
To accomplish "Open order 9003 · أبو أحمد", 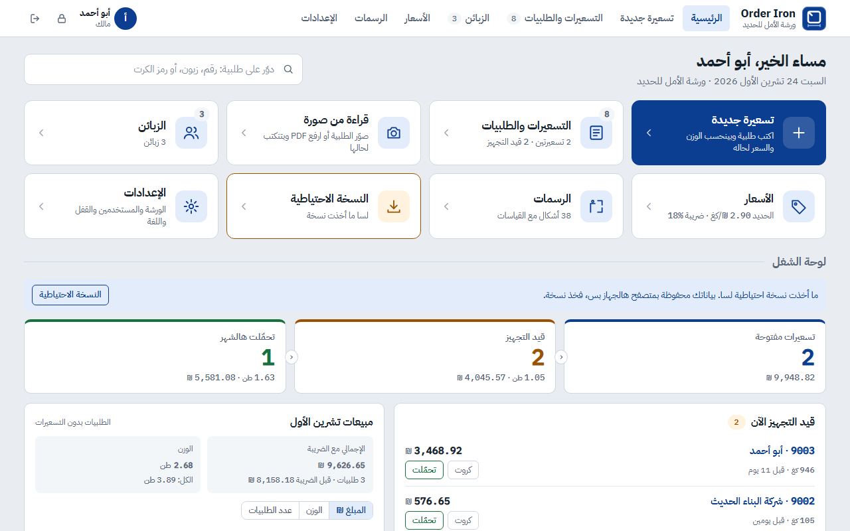I will (782, 451).
